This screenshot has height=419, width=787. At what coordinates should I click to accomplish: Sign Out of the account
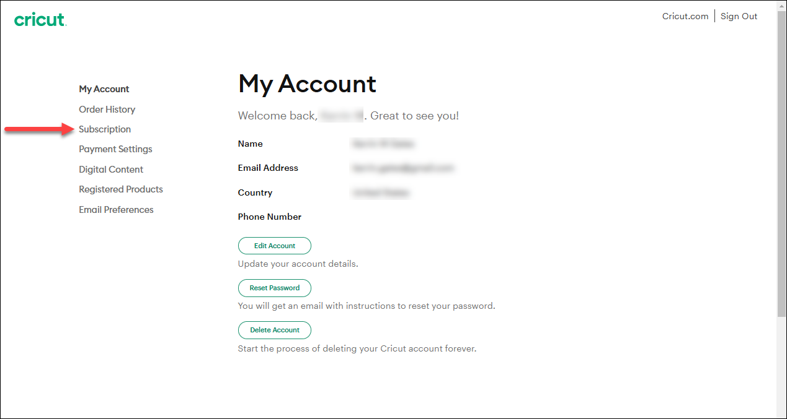point(739,16)
